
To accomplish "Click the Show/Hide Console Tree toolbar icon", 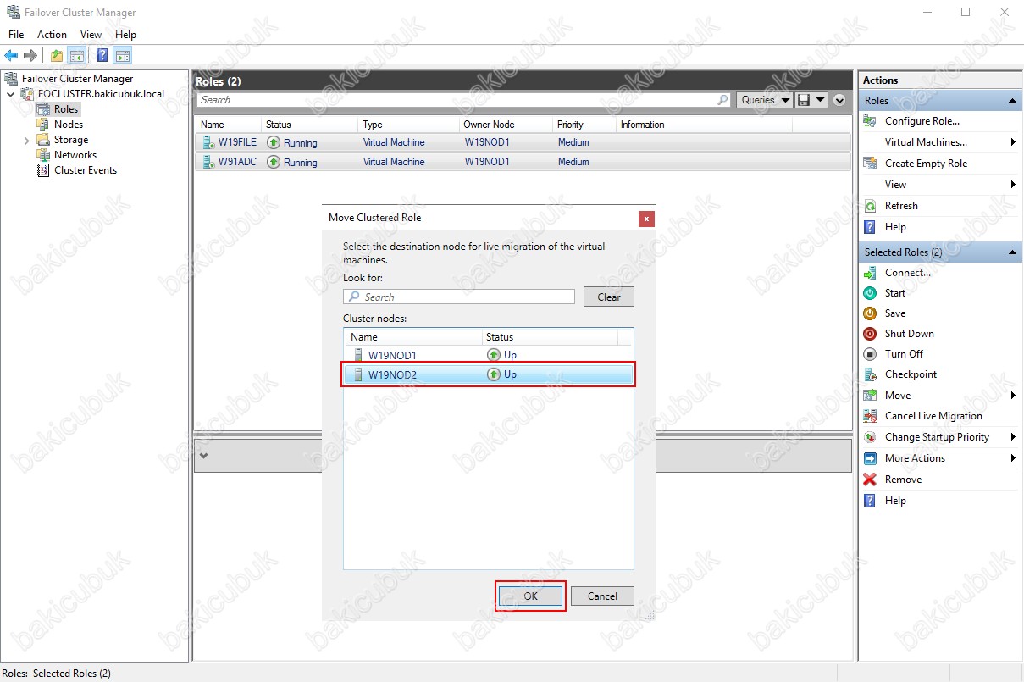I will pos(76,56).
